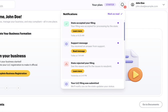This screenshot has height=112, width=168.
Task: Click the unread dot on Support message
Action: [x=118, y=43]
